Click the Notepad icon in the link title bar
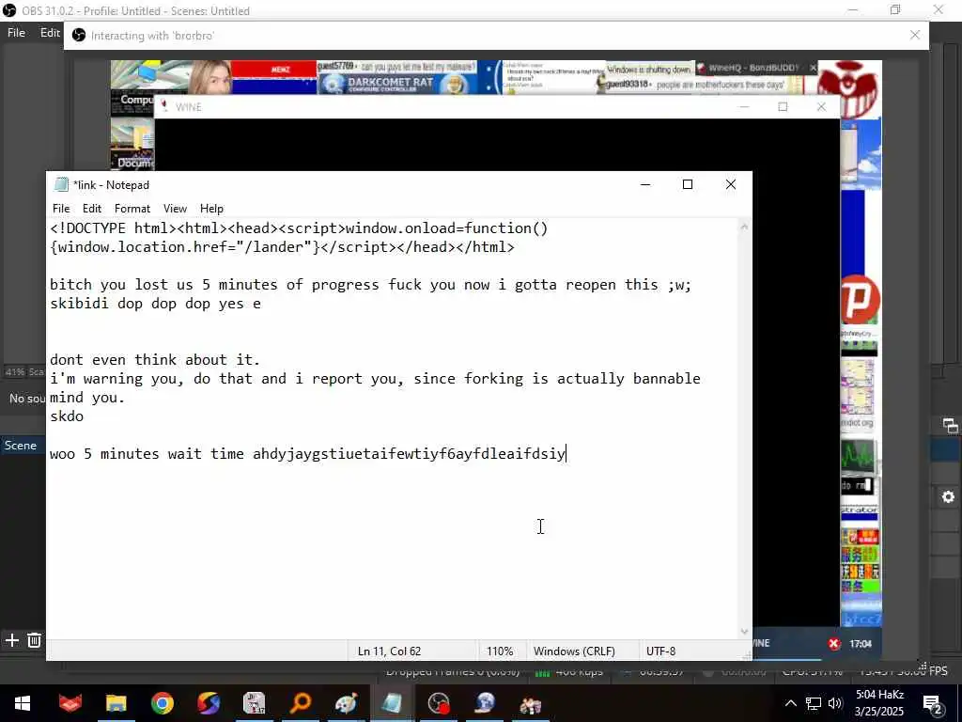 click(61, 185)
